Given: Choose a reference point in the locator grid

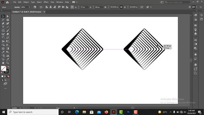Looking at the screenshot, I should click(x=72, y=7).
